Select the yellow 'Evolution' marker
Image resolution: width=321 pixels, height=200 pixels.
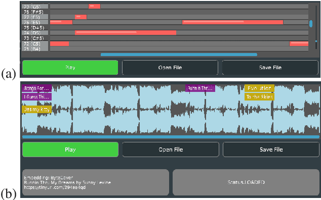259,88
